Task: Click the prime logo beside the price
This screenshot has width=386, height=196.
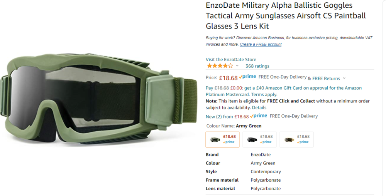Action: click(247, 77)
